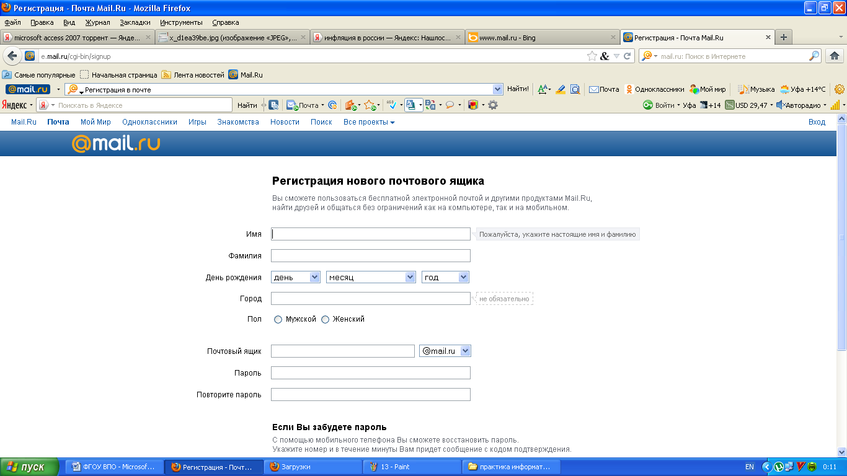Image resolution: width=847 pixels, height=476 pixels.
Task: Open the Одноклассники link in the site navigation
Action: [149, 122]
